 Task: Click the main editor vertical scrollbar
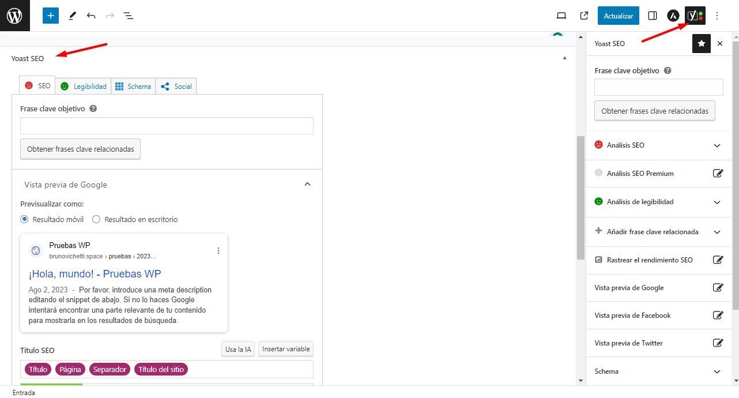pyautogui.click(x=580, y=198)
